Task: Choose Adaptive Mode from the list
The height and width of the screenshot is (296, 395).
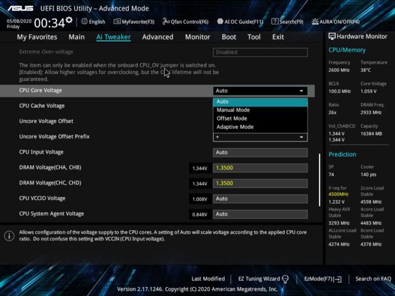Action: point(260,127)
